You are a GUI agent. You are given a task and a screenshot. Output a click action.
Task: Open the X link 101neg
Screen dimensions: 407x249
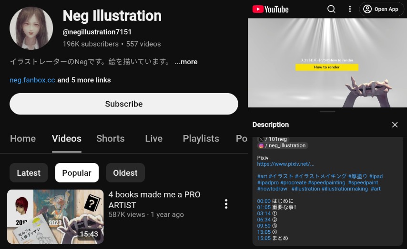coord(274,139)
